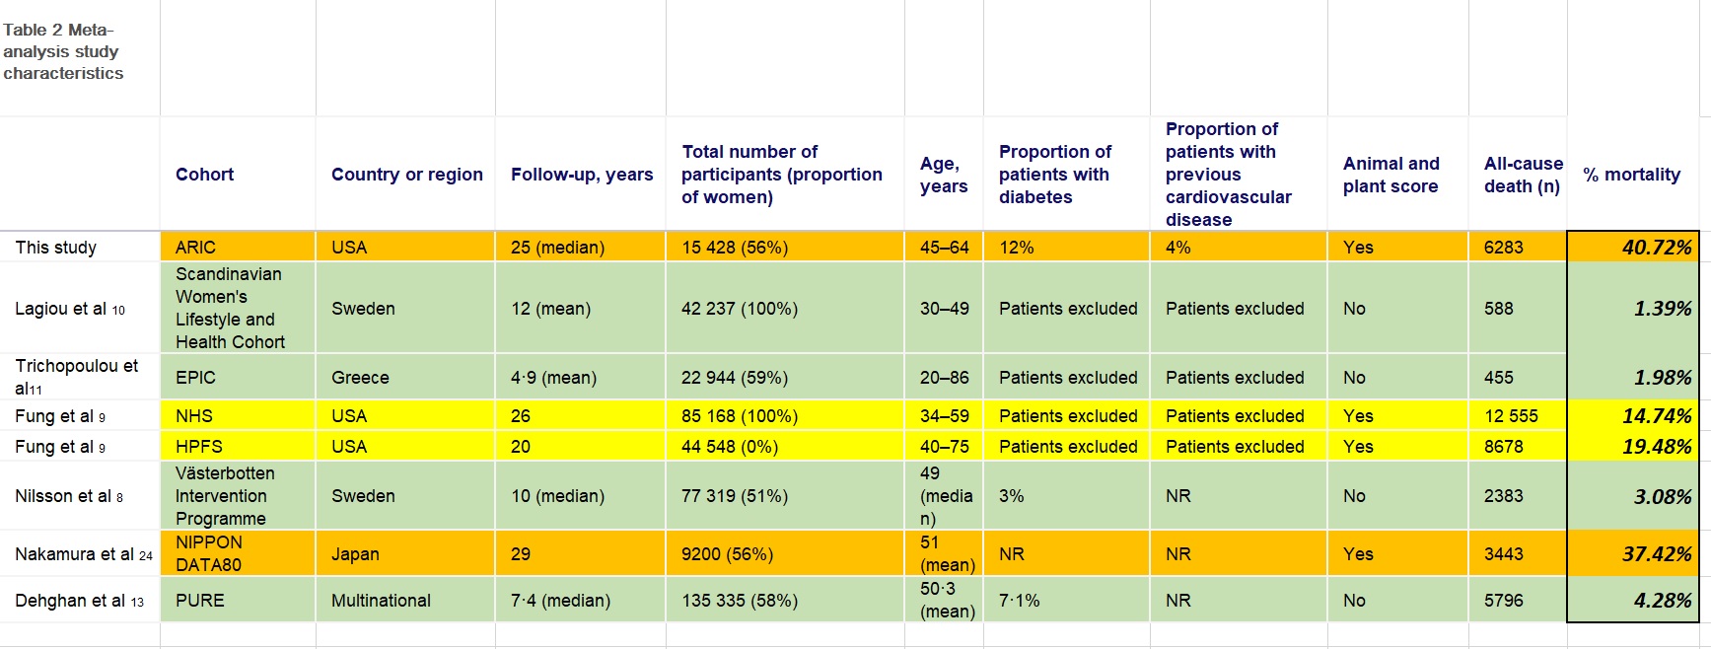Click the 'Follow-up, years' column header
The image size is (1711, 649).
(x=581, y=175)
